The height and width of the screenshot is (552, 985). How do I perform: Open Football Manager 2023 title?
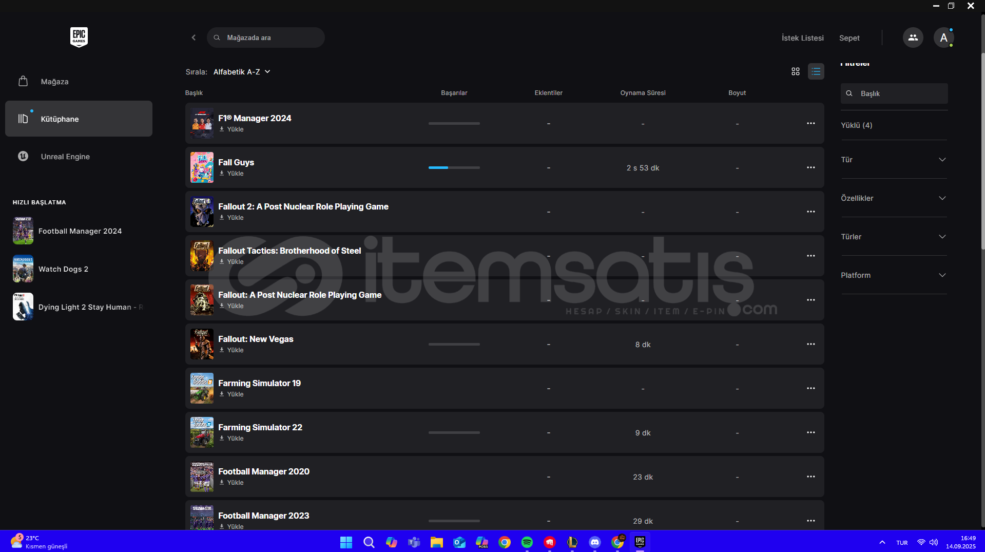coord(264,516)
